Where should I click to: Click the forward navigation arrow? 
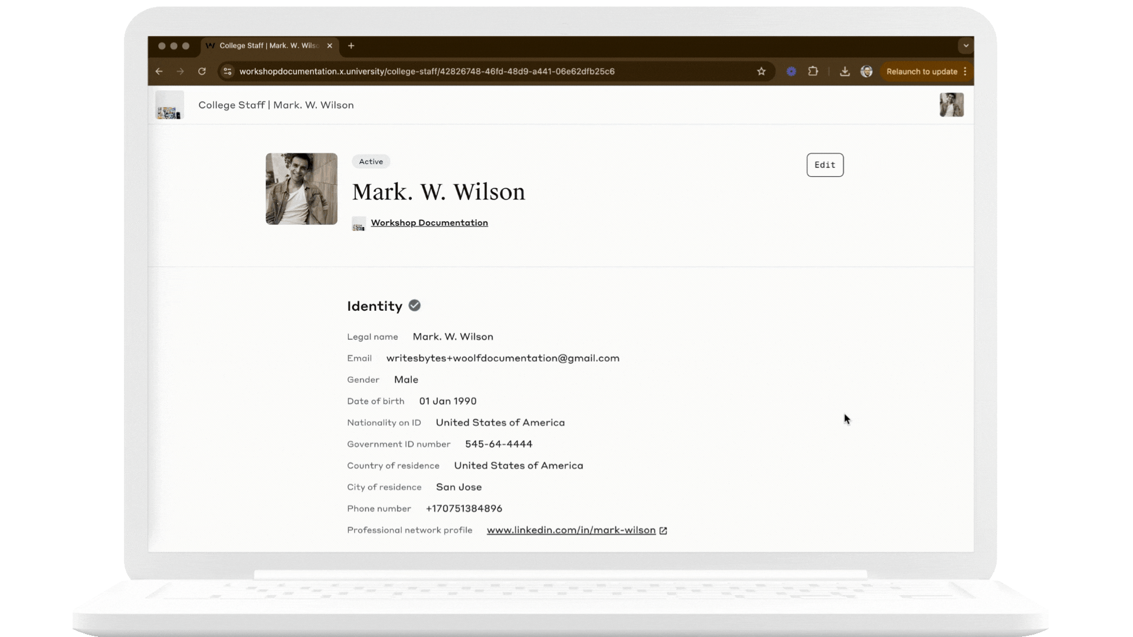coord(181,71)
